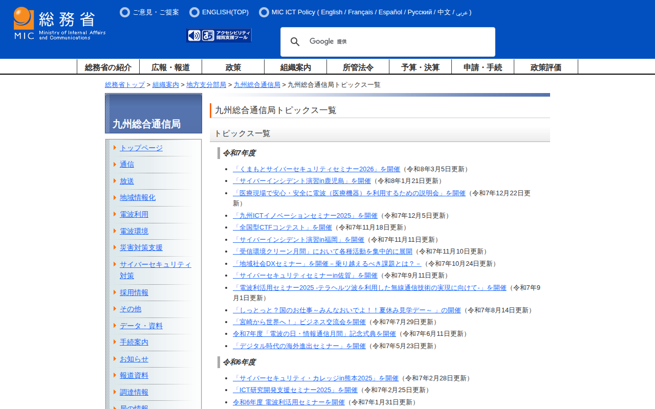This screenshot has width=655, height=409.
Task: Open ICT研究開発支援セミナー2025 topic link
Action: click(295, 390)
